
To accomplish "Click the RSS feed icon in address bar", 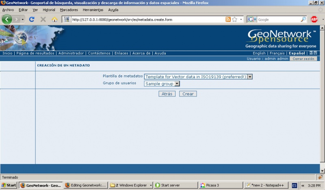I will pyautogui.click(x=228, y=19).
